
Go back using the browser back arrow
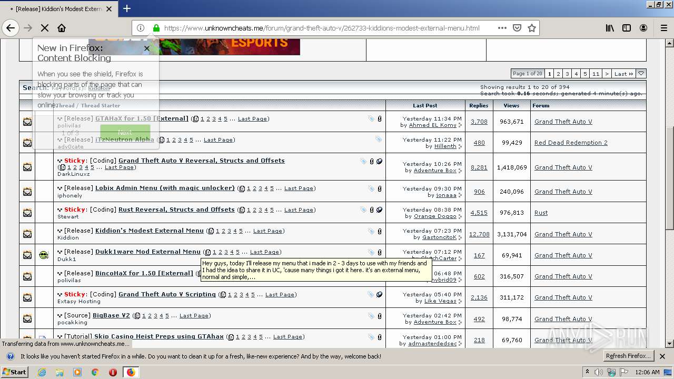coord(11,28)
